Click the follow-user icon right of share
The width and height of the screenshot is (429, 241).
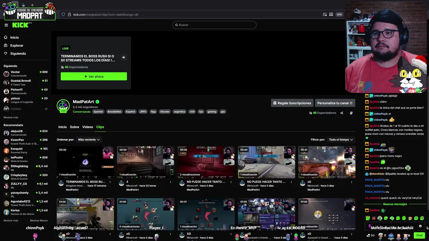pyautogui.click(x=351, y=113)
